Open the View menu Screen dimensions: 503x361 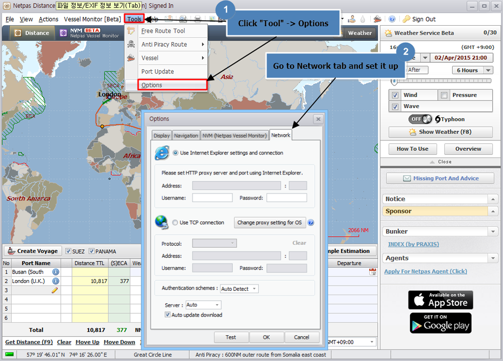tap(26, 19)
